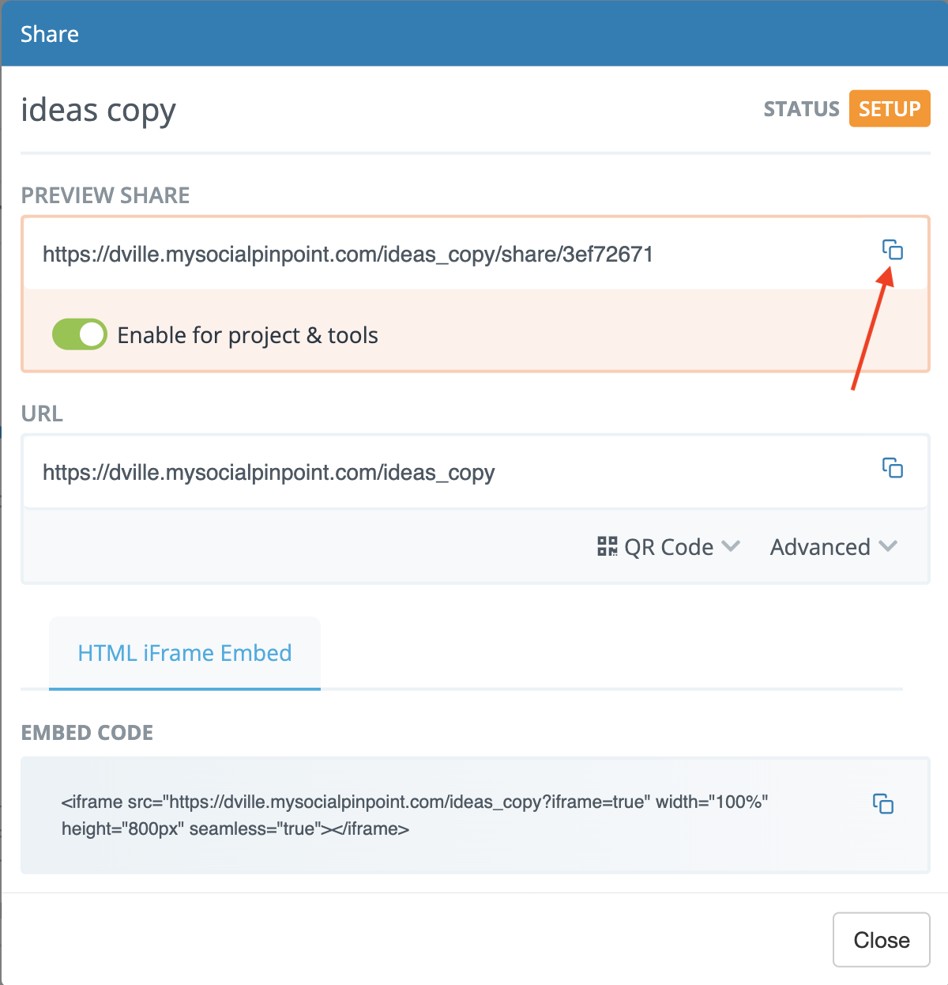Click the embed code text block

coord(415,815)
